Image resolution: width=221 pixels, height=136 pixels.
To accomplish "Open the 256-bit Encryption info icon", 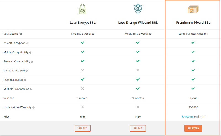I will pyautogui.click(x=27, y=43).
